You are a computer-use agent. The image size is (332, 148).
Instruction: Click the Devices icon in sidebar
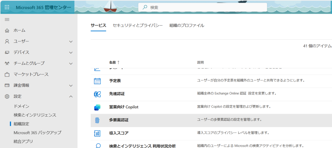click(x=7, y=52)
